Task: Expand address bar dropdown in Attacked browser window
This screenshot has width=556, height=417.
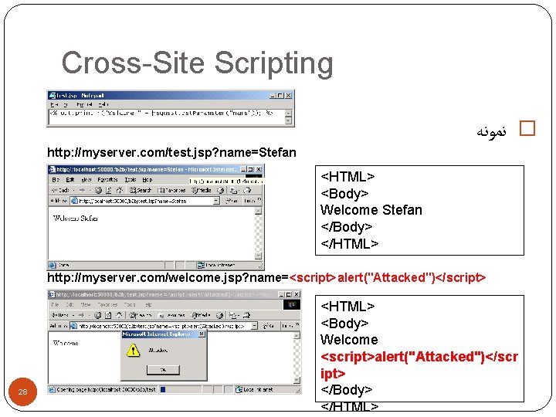Action: [254, 326]
